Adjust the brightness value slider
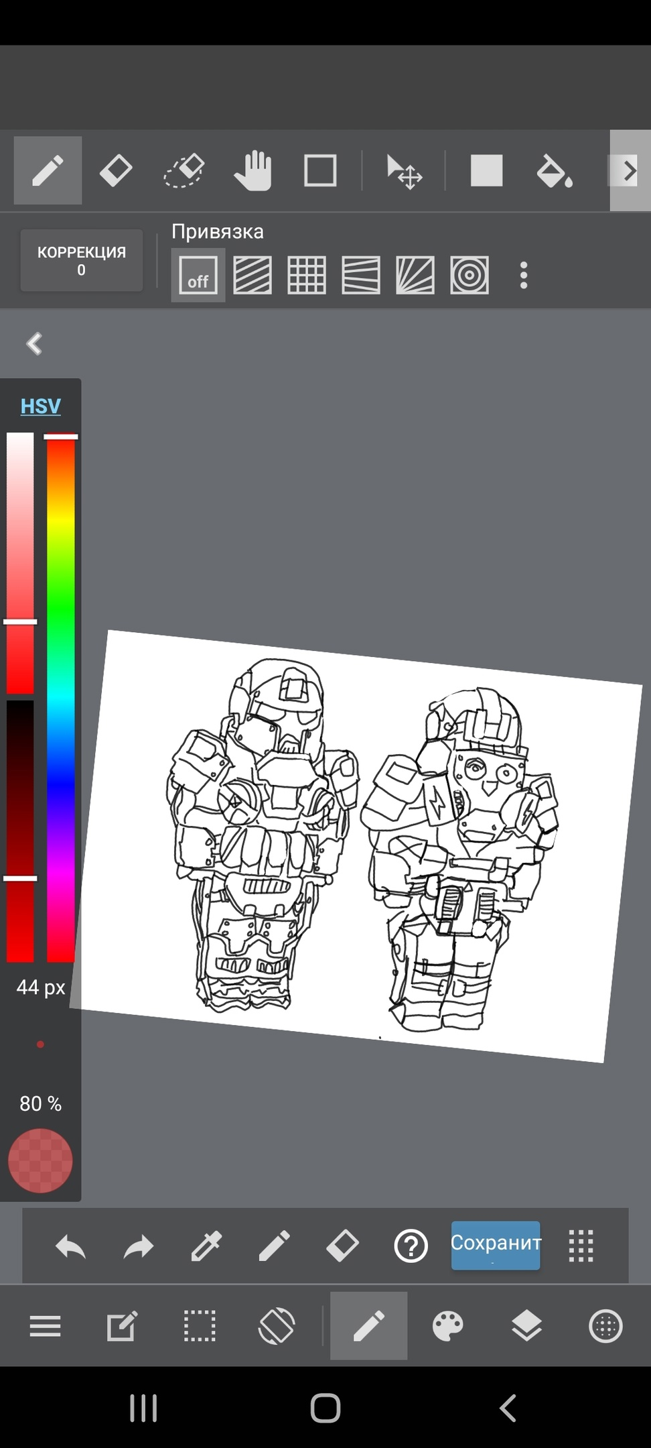The width and height of the screenshot is (651, 1448). (20, 831)
